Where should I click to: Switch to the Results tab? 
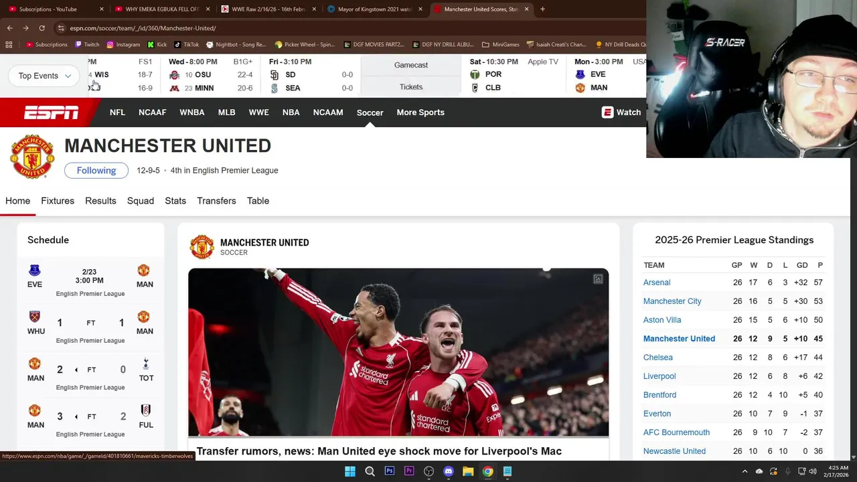(100, 201)
